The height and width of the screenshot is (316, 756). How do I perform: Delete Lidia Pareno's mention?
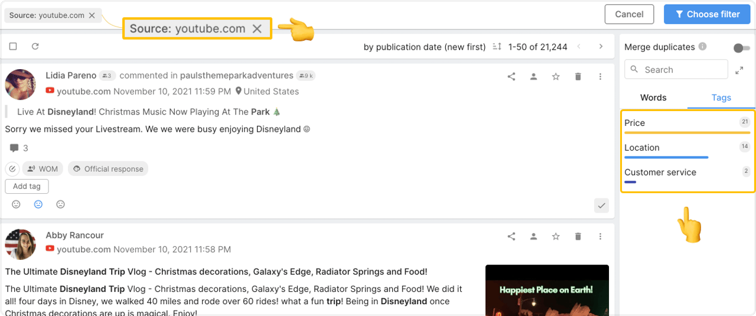[x=578, y=76]
